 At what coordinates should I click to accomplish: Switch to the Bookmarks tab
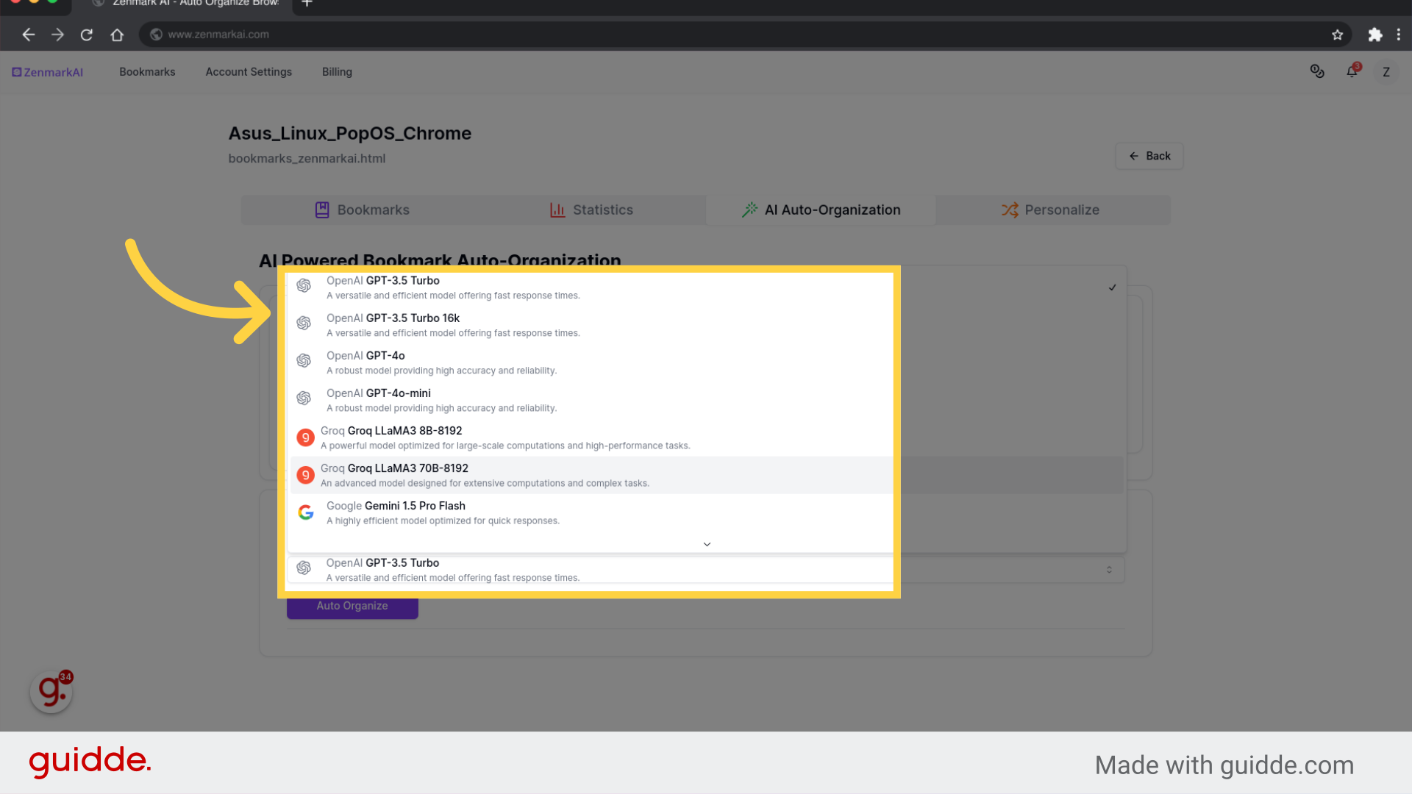[x=362, y=210]
